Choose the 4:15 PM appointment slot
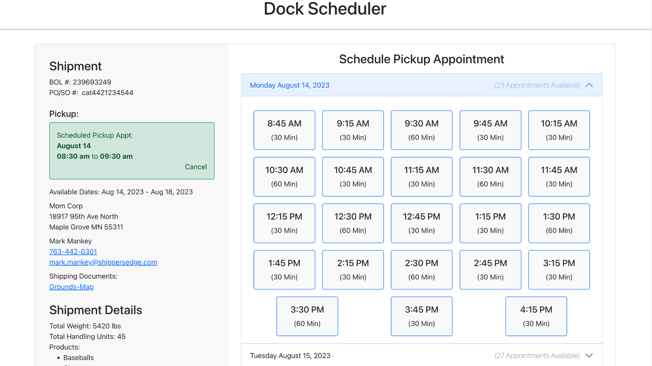The image size is (652, 366). click(x=536, y=316)
